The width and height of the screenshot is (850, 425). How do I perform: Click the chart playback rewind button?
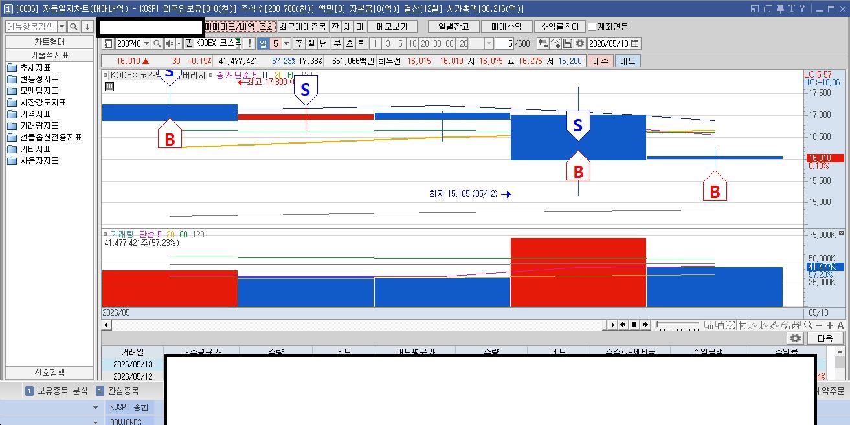623,325
